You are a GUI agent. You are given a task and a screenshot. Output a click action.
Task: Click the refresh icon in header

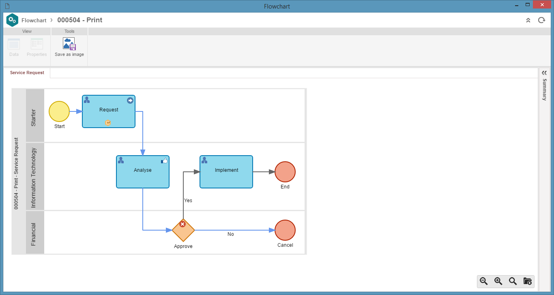pos(541,20)
